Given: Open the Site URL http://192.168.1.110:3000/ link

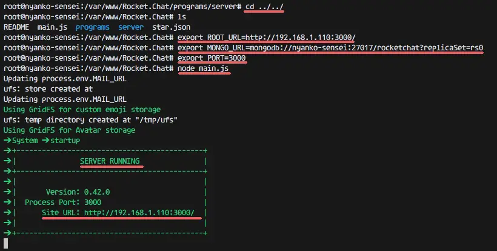Looking at the screenshot, I should (139, 213).
